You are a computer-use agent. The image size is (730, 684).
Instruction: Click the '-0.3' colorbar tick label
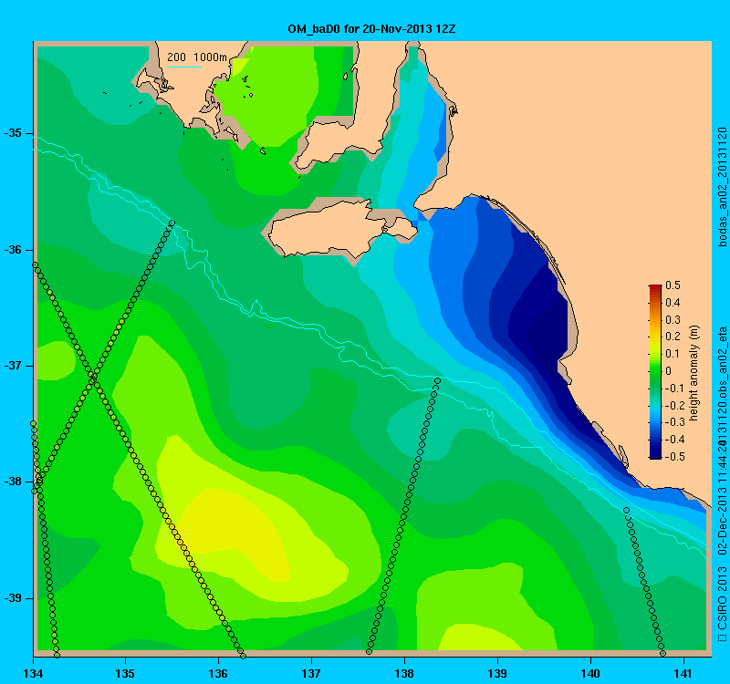point(673,422)
